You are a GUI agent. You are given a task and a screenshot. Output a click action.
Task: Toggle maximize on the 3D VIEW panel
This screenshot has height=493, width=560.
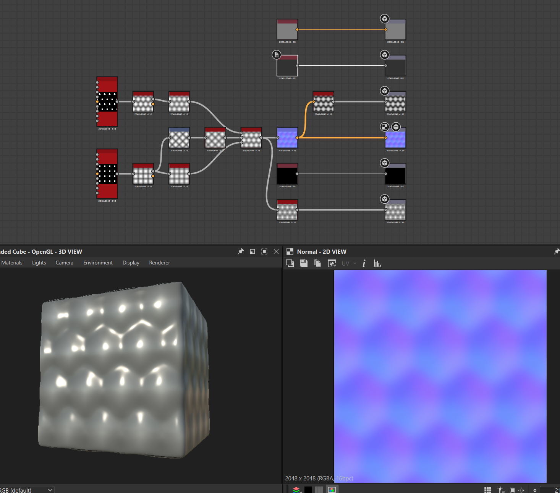pyautogui.click(x=264, y=251)
